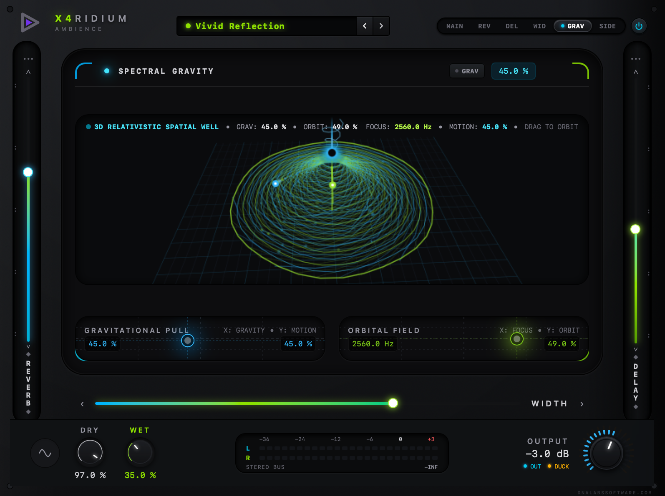Click the Delay level slider handle
This screenshot has height=496, width=665.
635,229
